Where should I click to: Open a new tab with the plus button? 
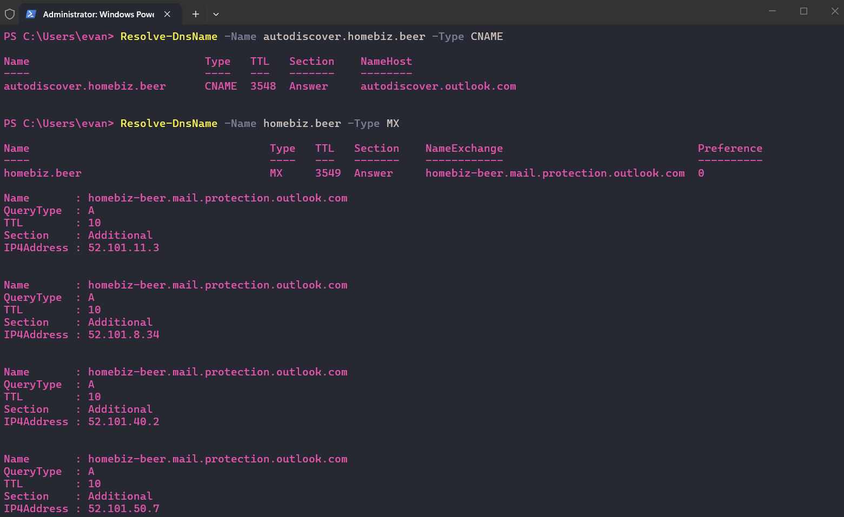pos(196,14)
